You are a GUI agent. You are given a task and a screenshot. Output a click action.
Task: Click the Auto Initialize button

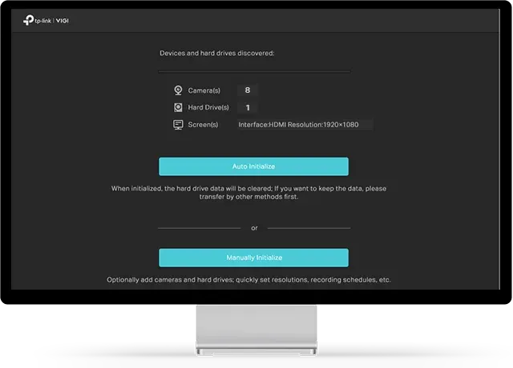coord(253,166)
